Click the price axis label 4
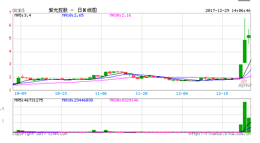 10,51
